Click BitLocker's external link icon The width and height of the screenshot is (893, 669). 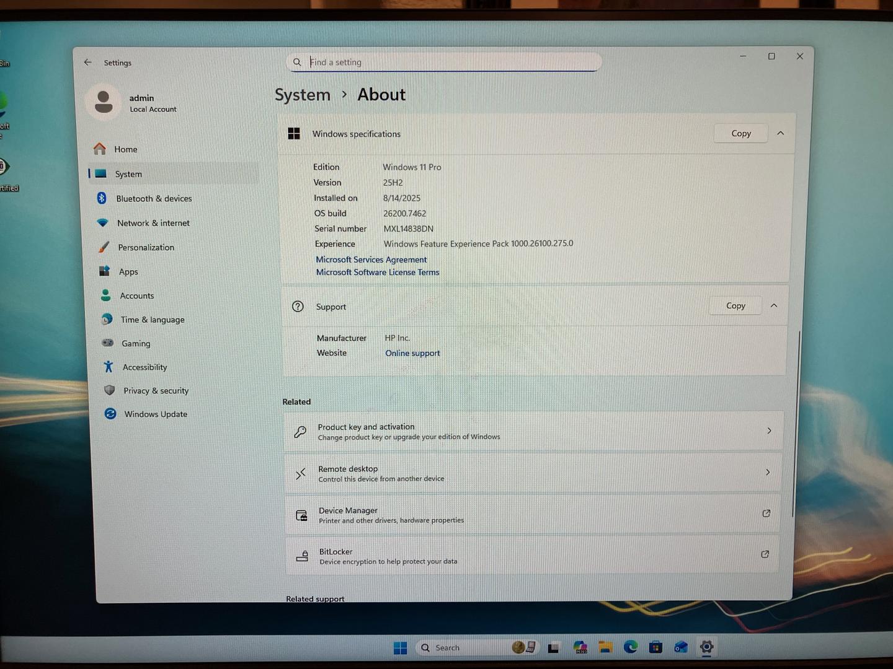[765, 554]
